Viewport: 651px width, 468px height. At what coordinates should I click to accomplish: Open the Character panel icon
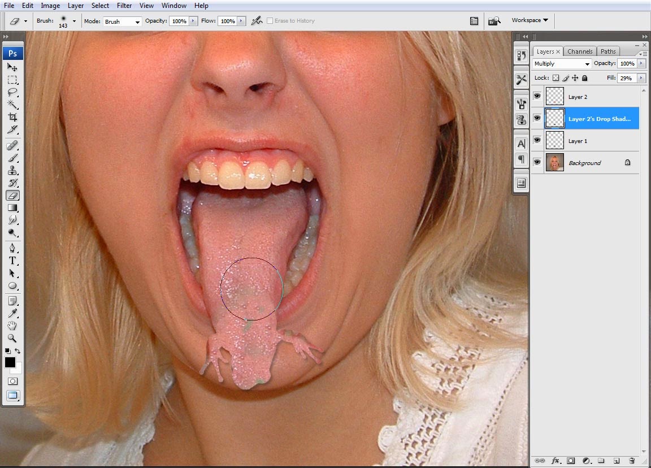(522, 144)
